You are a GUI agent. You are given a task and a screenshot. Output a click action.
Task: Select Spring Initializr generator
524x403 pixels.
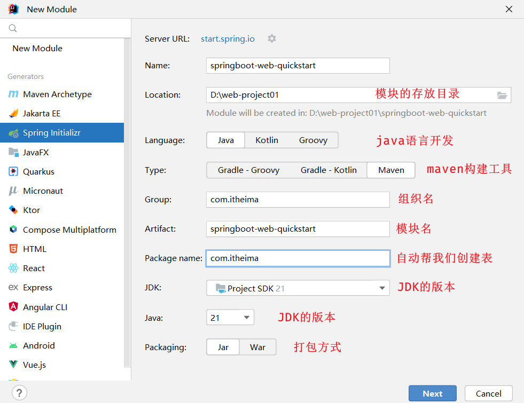62,133
